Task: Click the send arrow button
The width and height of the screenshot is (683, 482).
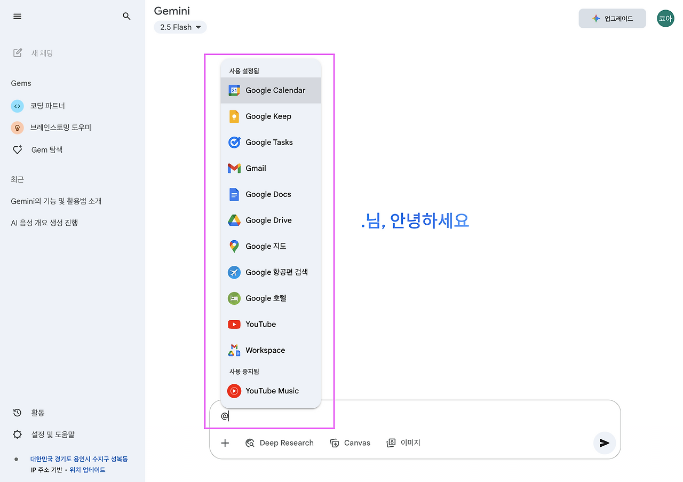Action: click(x=605, y=443)
